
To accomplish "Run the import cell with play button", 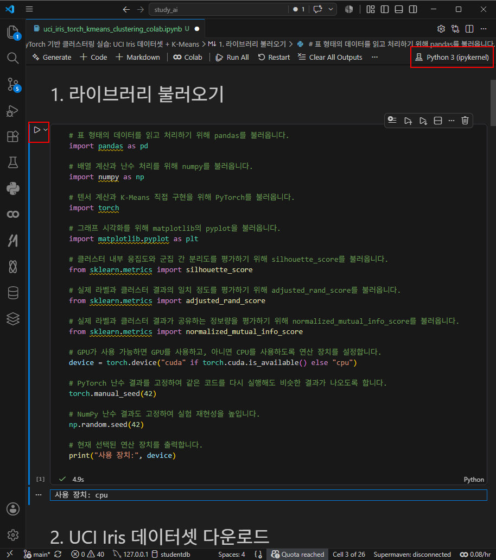I will [37, 130].
